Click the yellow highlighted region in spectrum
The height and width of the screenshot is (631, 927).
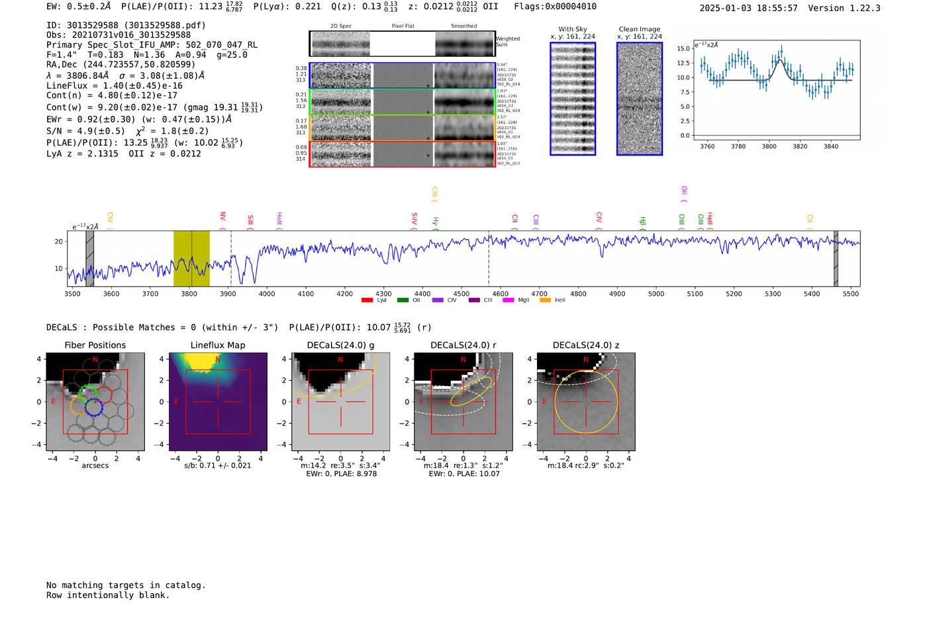tap(191, 258)
